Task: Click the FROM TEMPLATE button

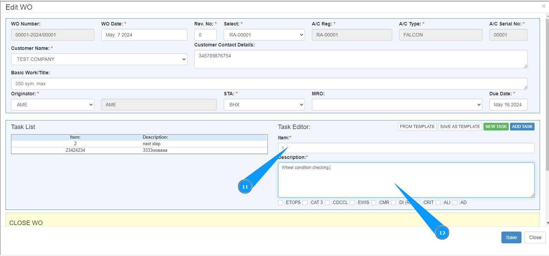Action: point(417,127)
